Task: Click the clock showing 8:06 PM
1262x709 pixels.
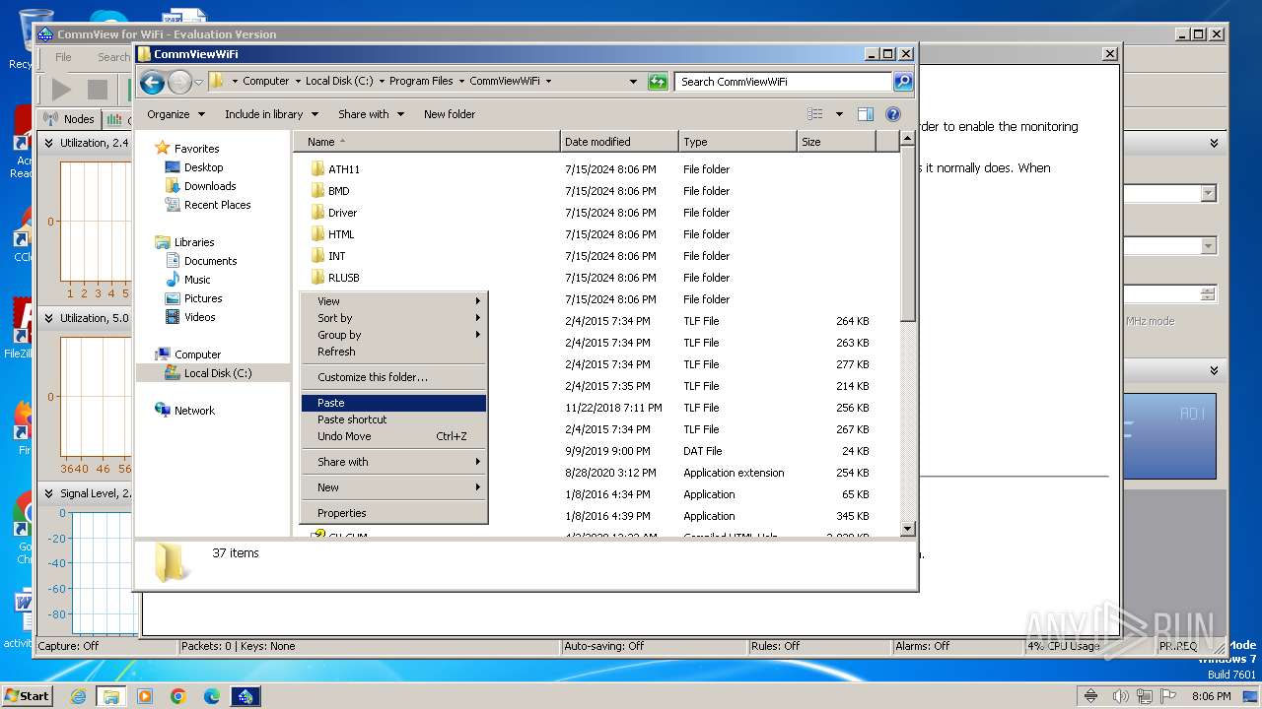Action: point(1211,696)
